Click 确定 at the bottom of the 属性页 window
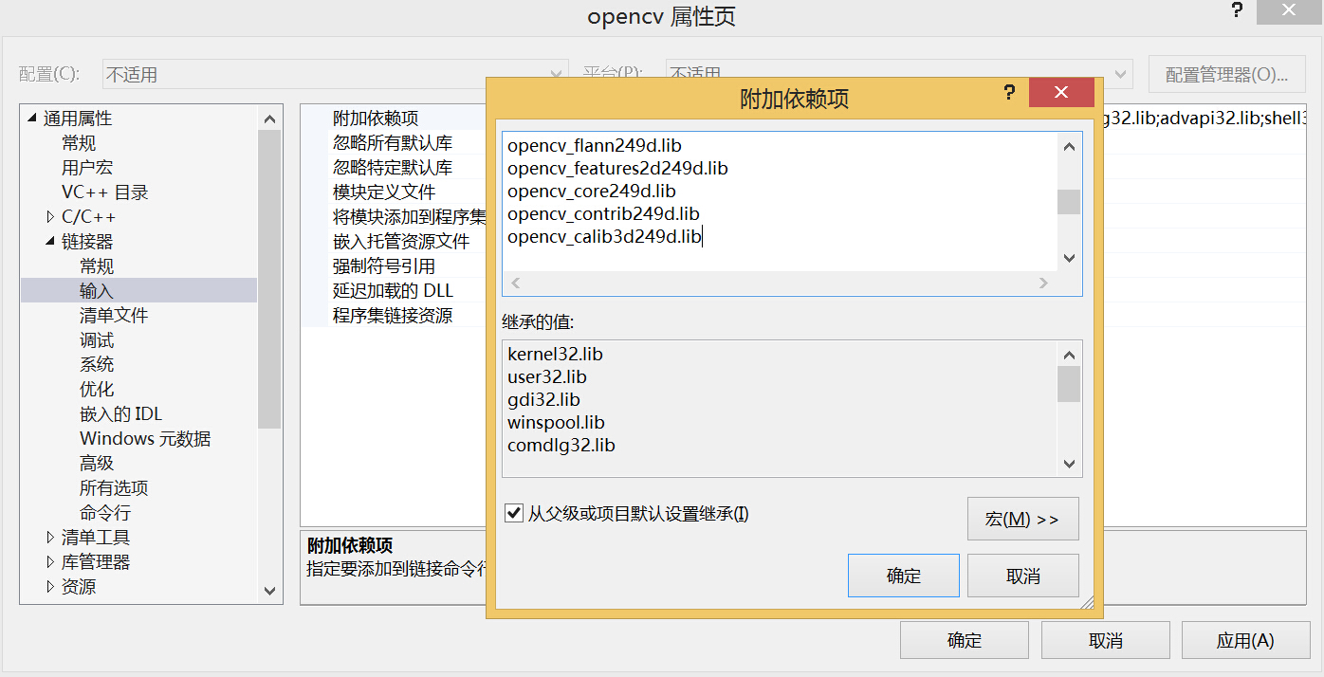The width and height of the screenshot is (1324, 677). [x=965, y=640]
